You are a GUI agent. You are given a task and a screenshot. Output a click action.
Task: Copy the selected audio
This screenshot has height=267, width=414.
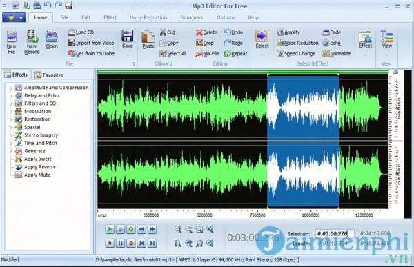[169, 43]
